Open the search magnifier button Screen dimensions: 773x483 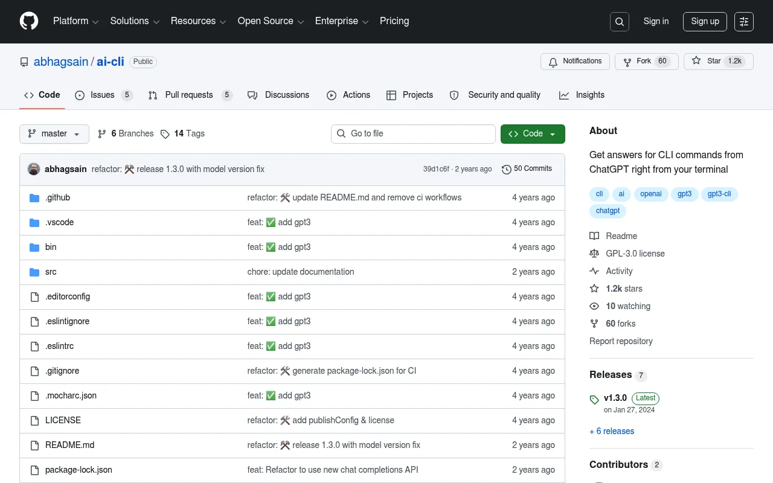click(620, 22)
